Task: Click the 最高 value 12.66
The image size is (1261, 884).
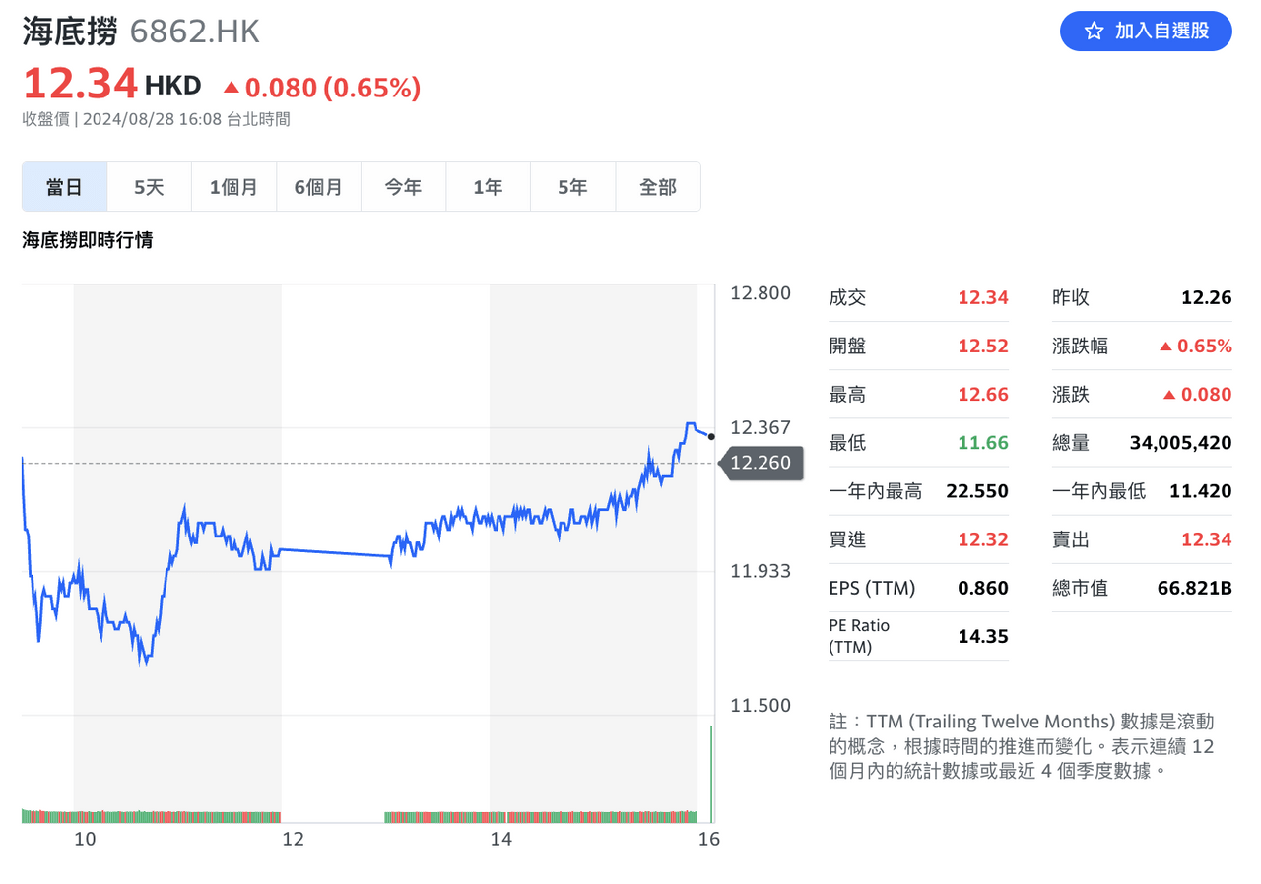Action: tap(983, 394)
